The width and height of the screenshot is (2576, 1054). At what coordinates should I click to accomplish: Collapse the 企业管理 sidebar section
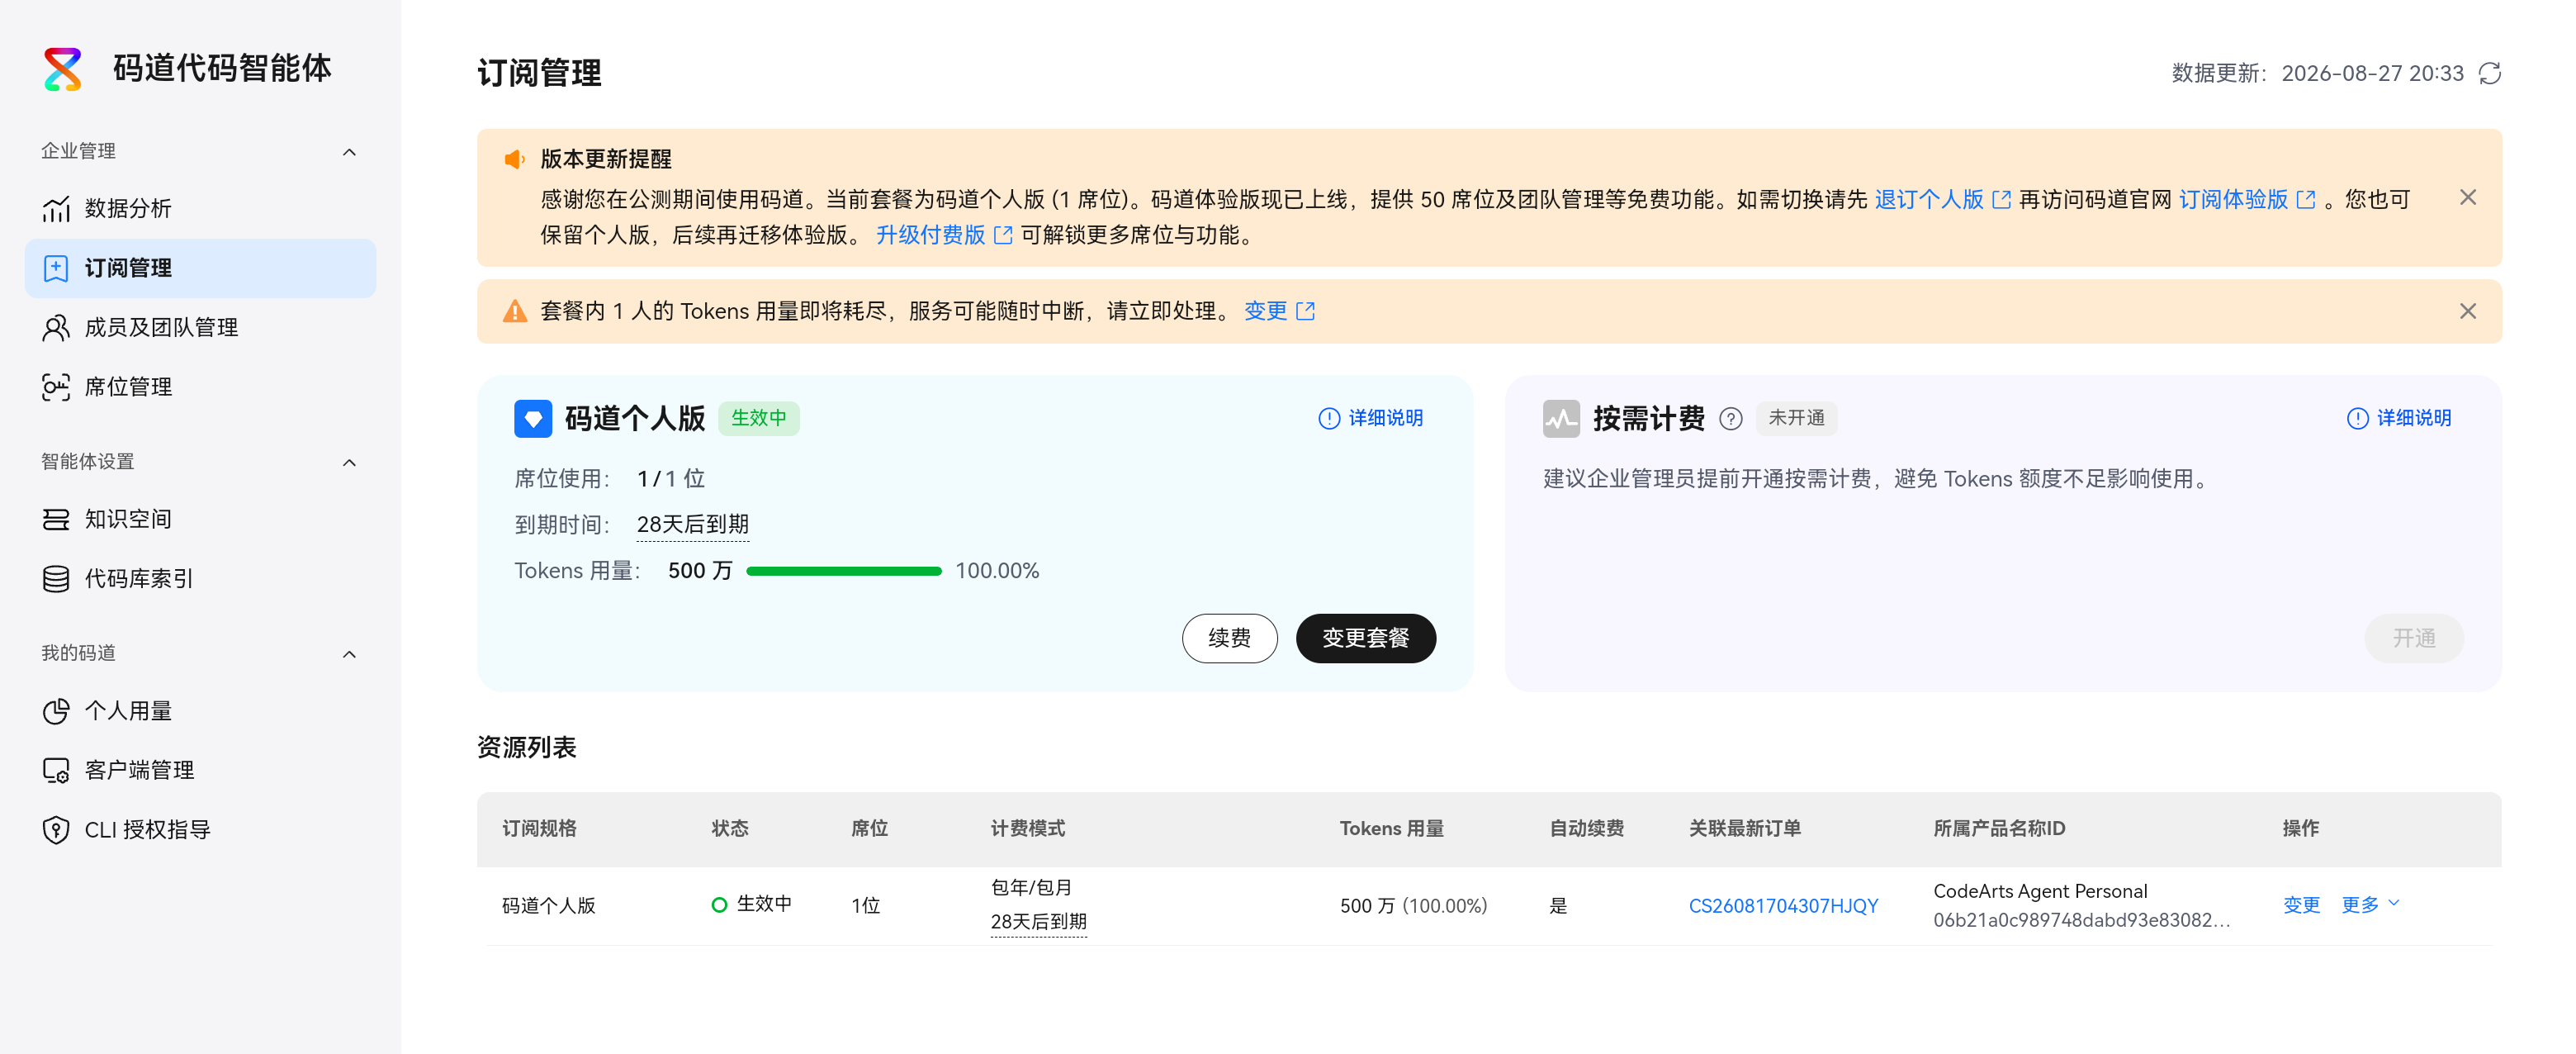349,152
